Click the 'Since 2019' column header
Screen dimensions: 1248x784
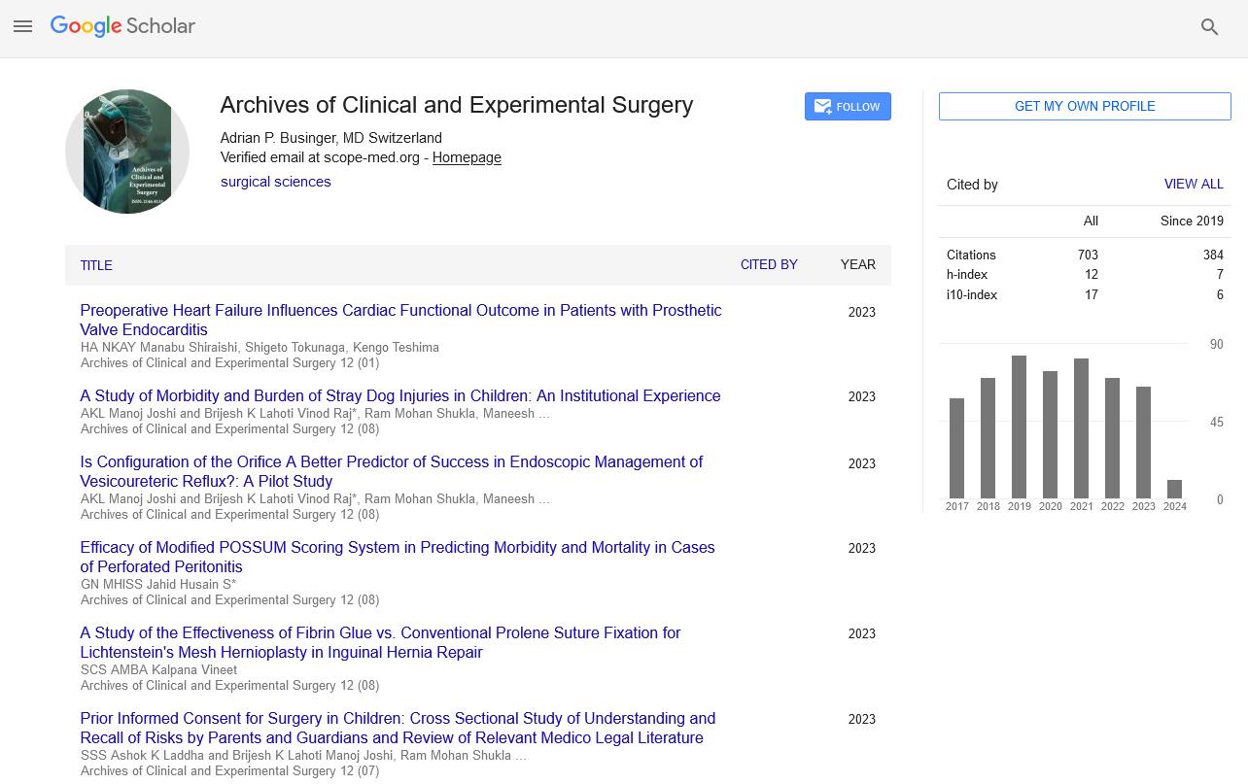coord(1192,221)
